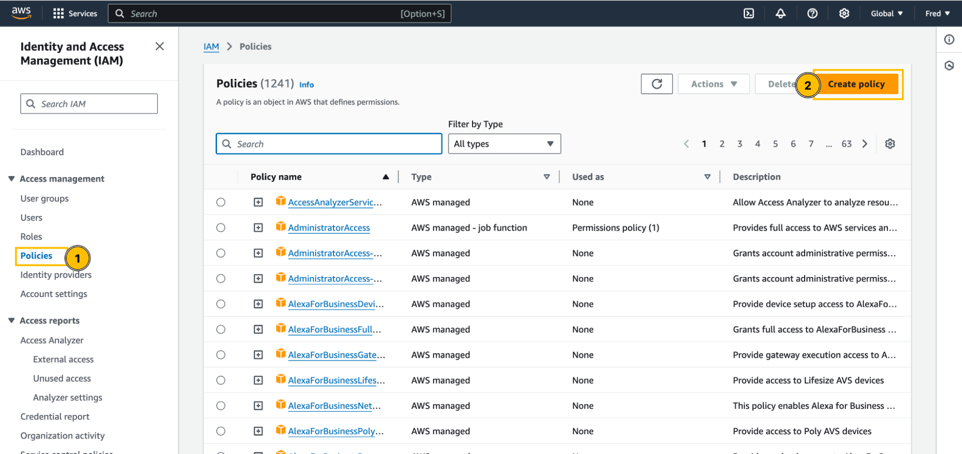Select the AlexaForBusinessNet... radio button

tap(221, 406)
